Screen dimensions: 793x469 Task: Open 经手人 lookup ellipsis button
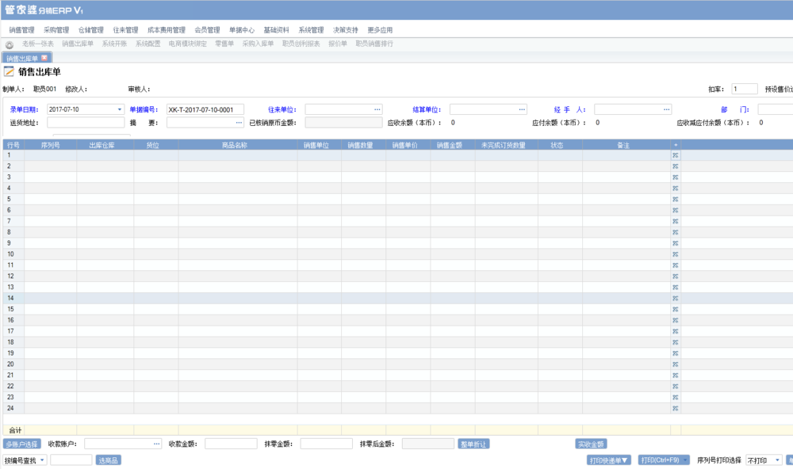667,109
